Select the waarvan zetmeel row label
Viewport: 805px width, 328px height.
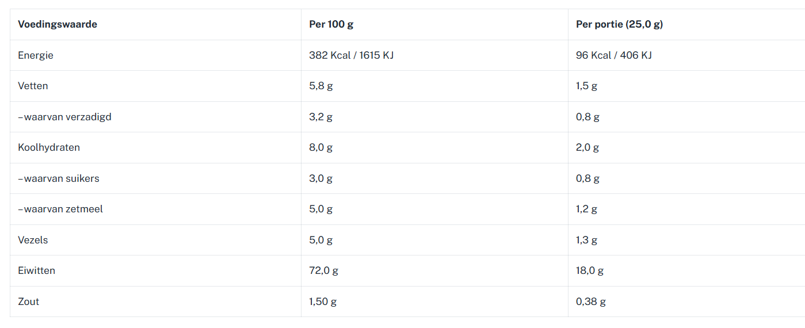pyautogui.click(x=61, y=209)
